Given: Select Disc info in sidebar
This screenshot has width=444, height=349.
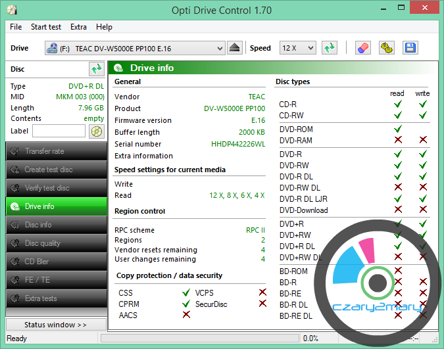Looking at the screenshot, I should (56, 225).
